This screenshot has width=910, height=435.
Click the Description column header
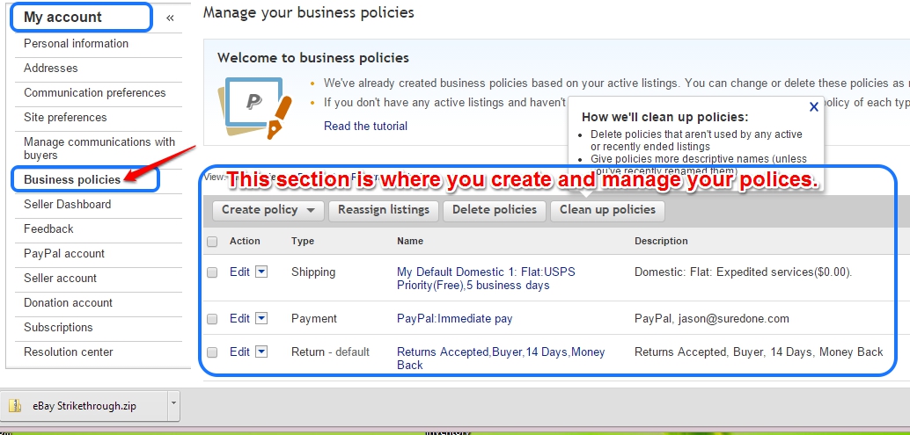[661, 241]
